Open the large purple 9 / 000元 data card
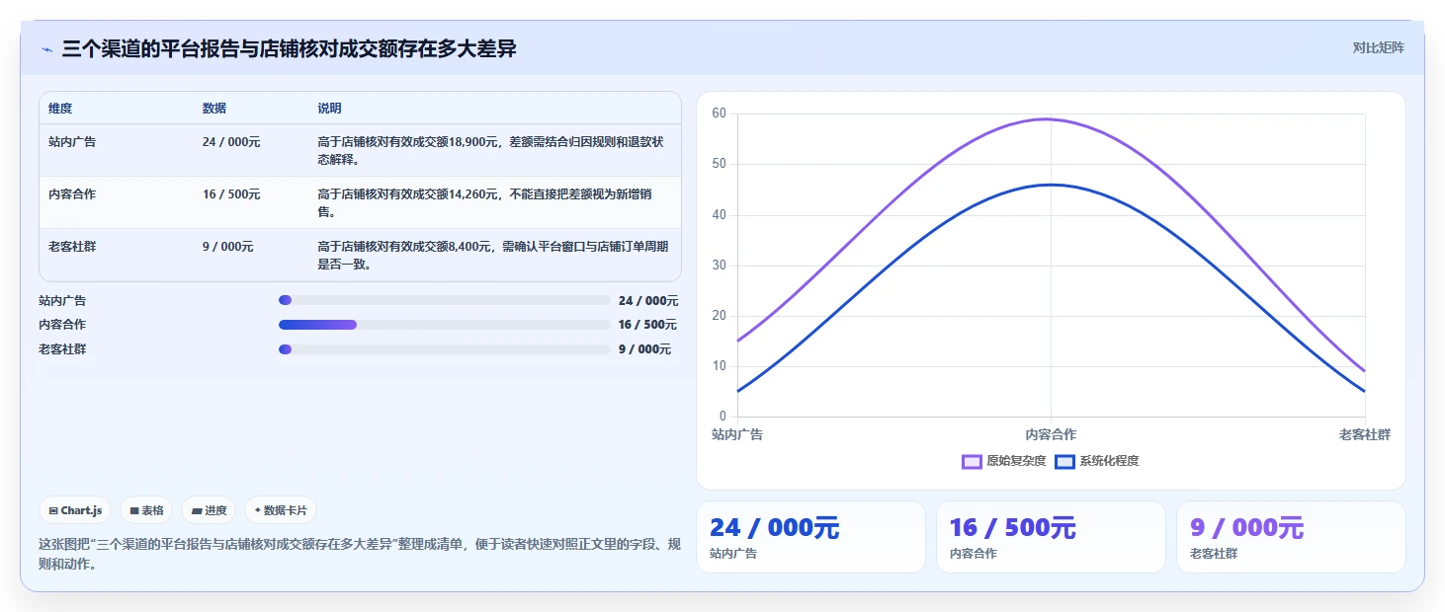 (1291, 537)
